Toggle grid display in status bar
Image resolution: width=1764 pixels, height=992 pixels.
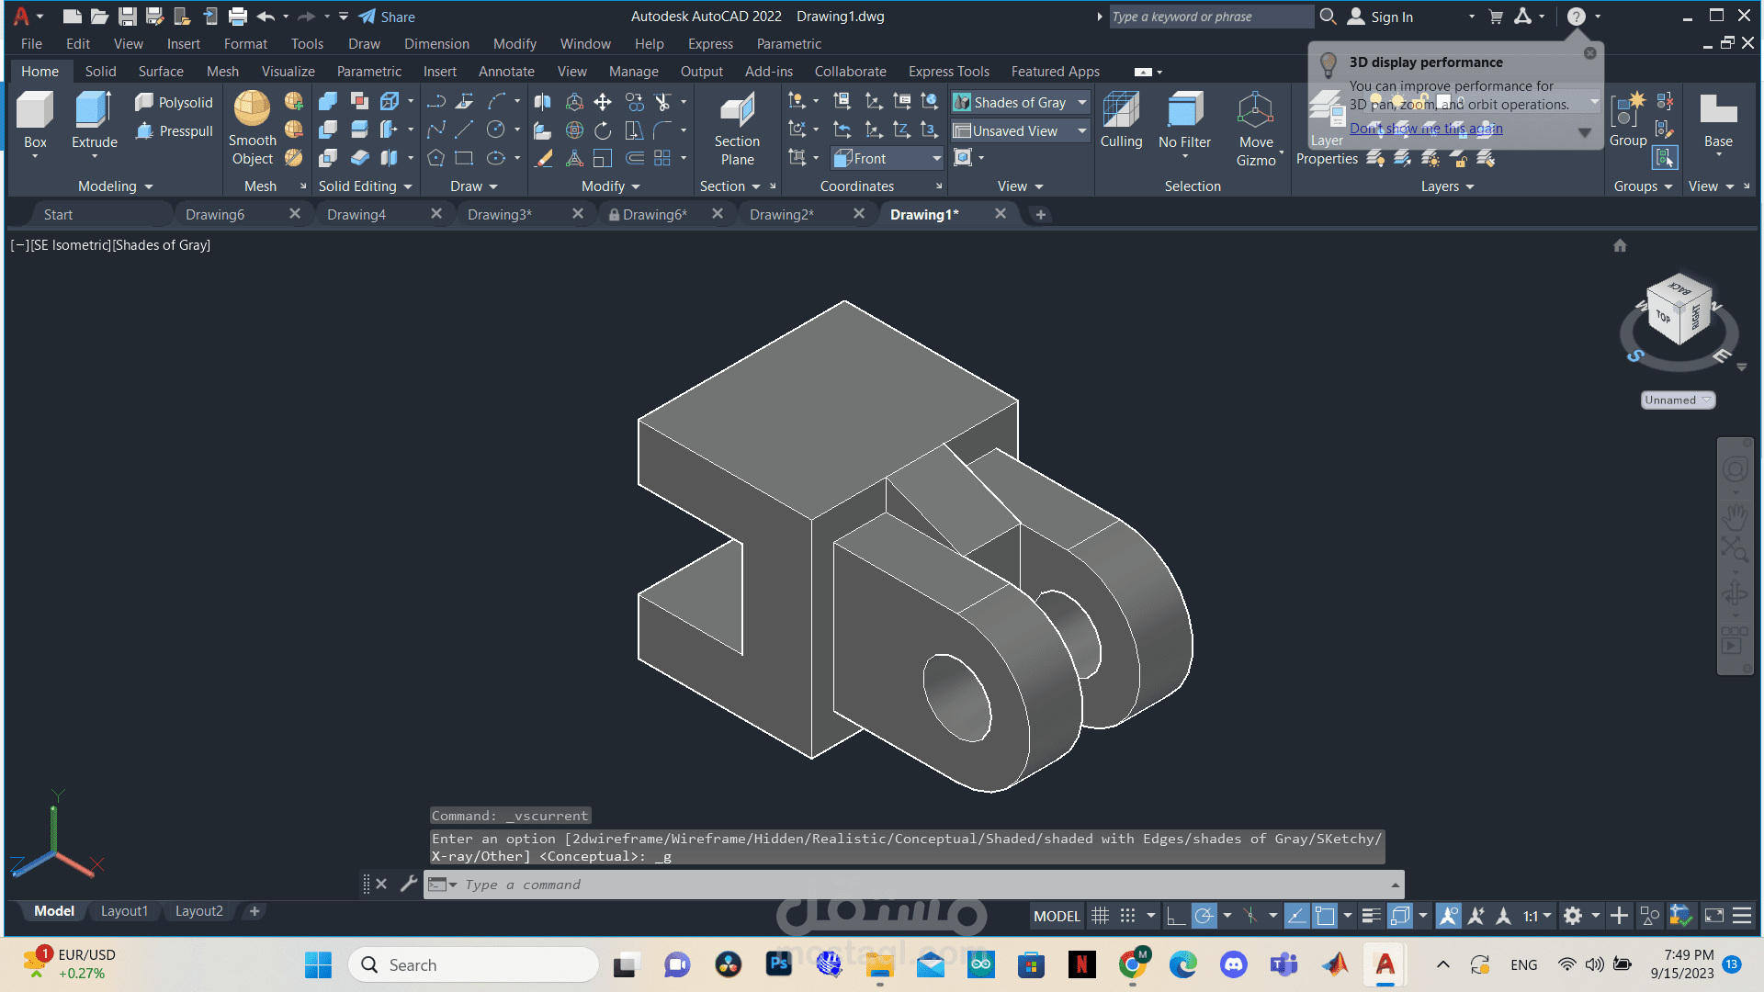[x=1100, y=916]
